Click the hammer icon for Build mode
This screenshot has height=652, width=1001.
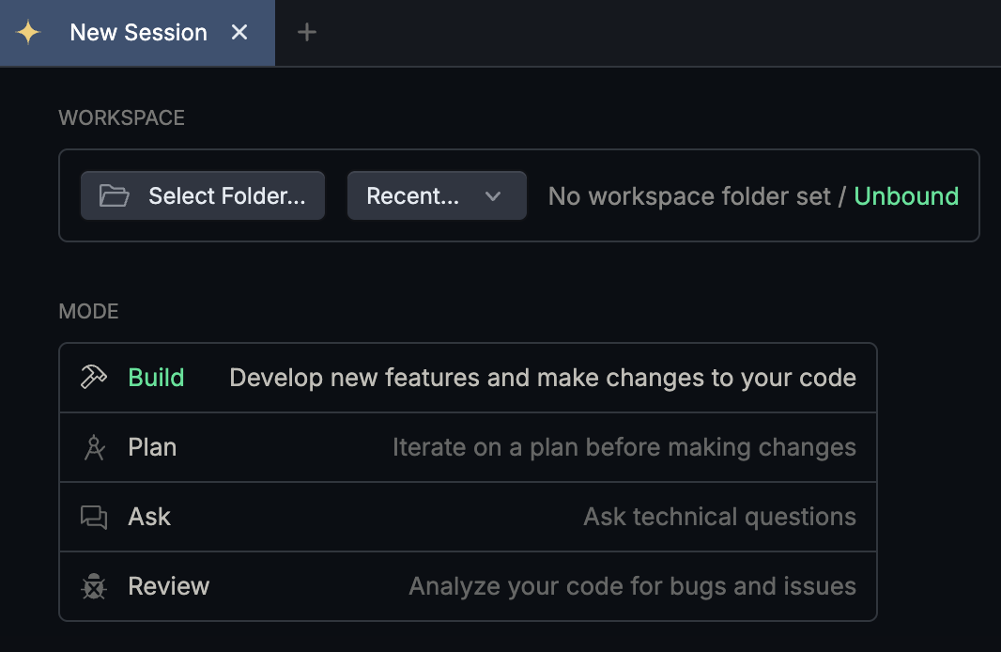[94, 378]
